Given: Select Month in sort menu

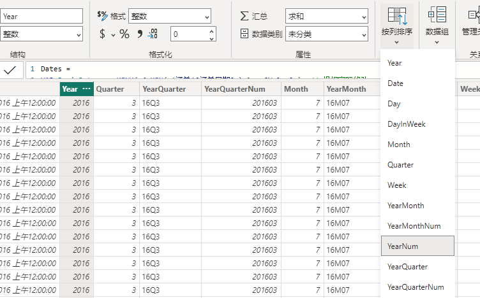Looking at the screenshot, I should pos(417,145).
